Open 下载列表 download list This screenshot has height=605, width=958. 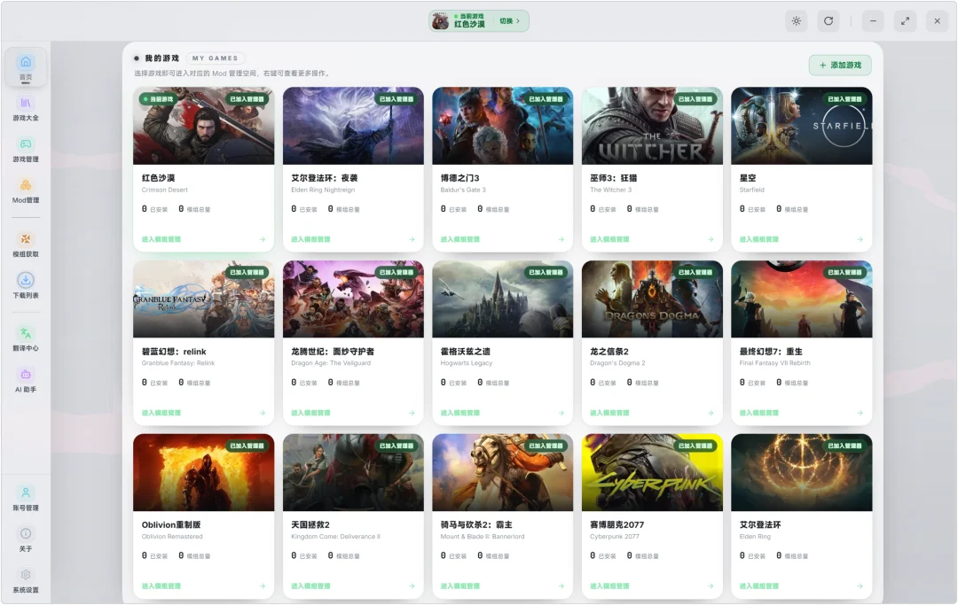(x=26, y=286)
